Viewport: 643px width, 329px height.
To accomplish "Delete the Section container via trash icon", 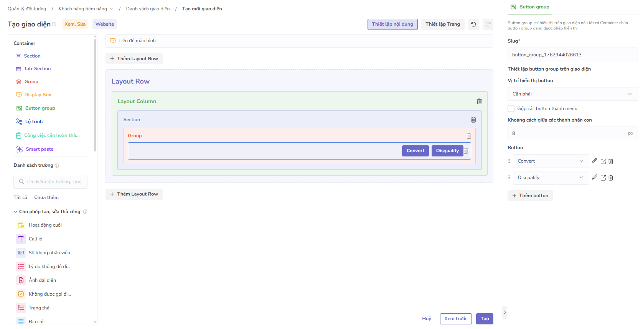I will 473,120.
